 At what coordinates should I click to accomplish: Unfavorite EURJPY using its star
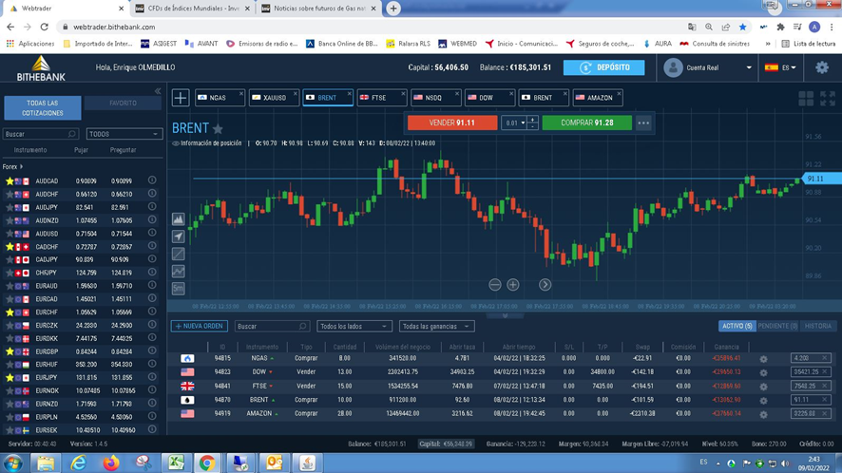[x=10, y=377]
